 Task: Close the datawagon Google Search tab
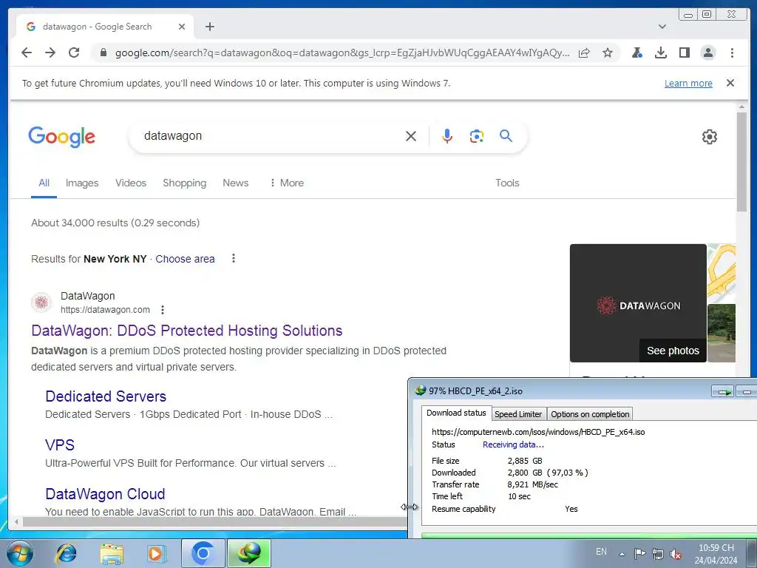point(182,27)
